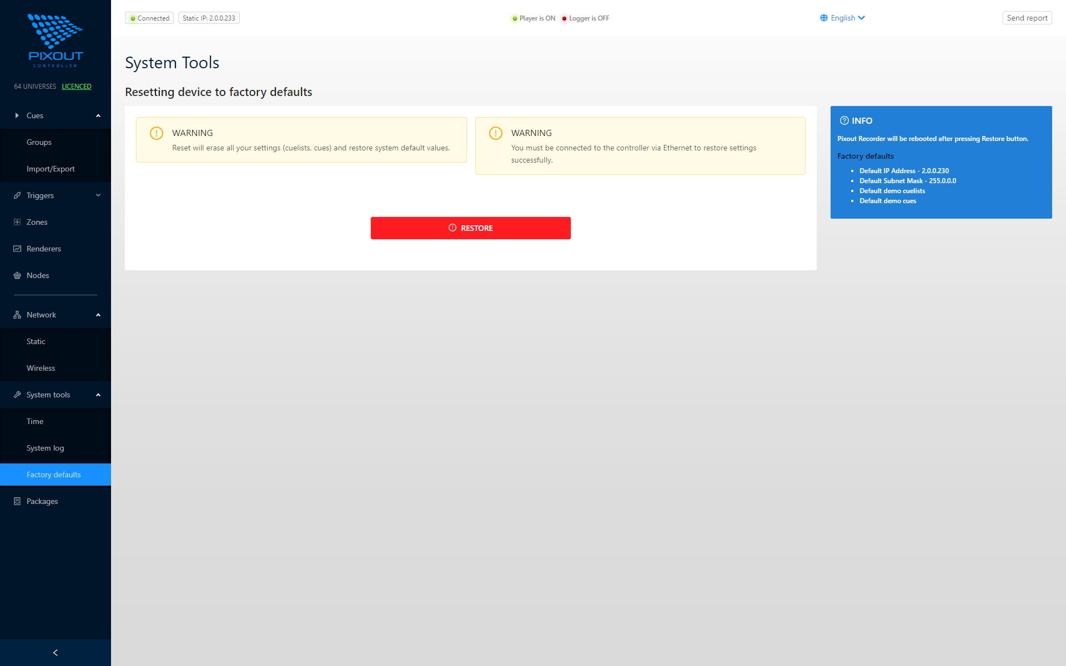Click the Connected status badge
The image size is (1066, 666).
[x=149, y=18]
